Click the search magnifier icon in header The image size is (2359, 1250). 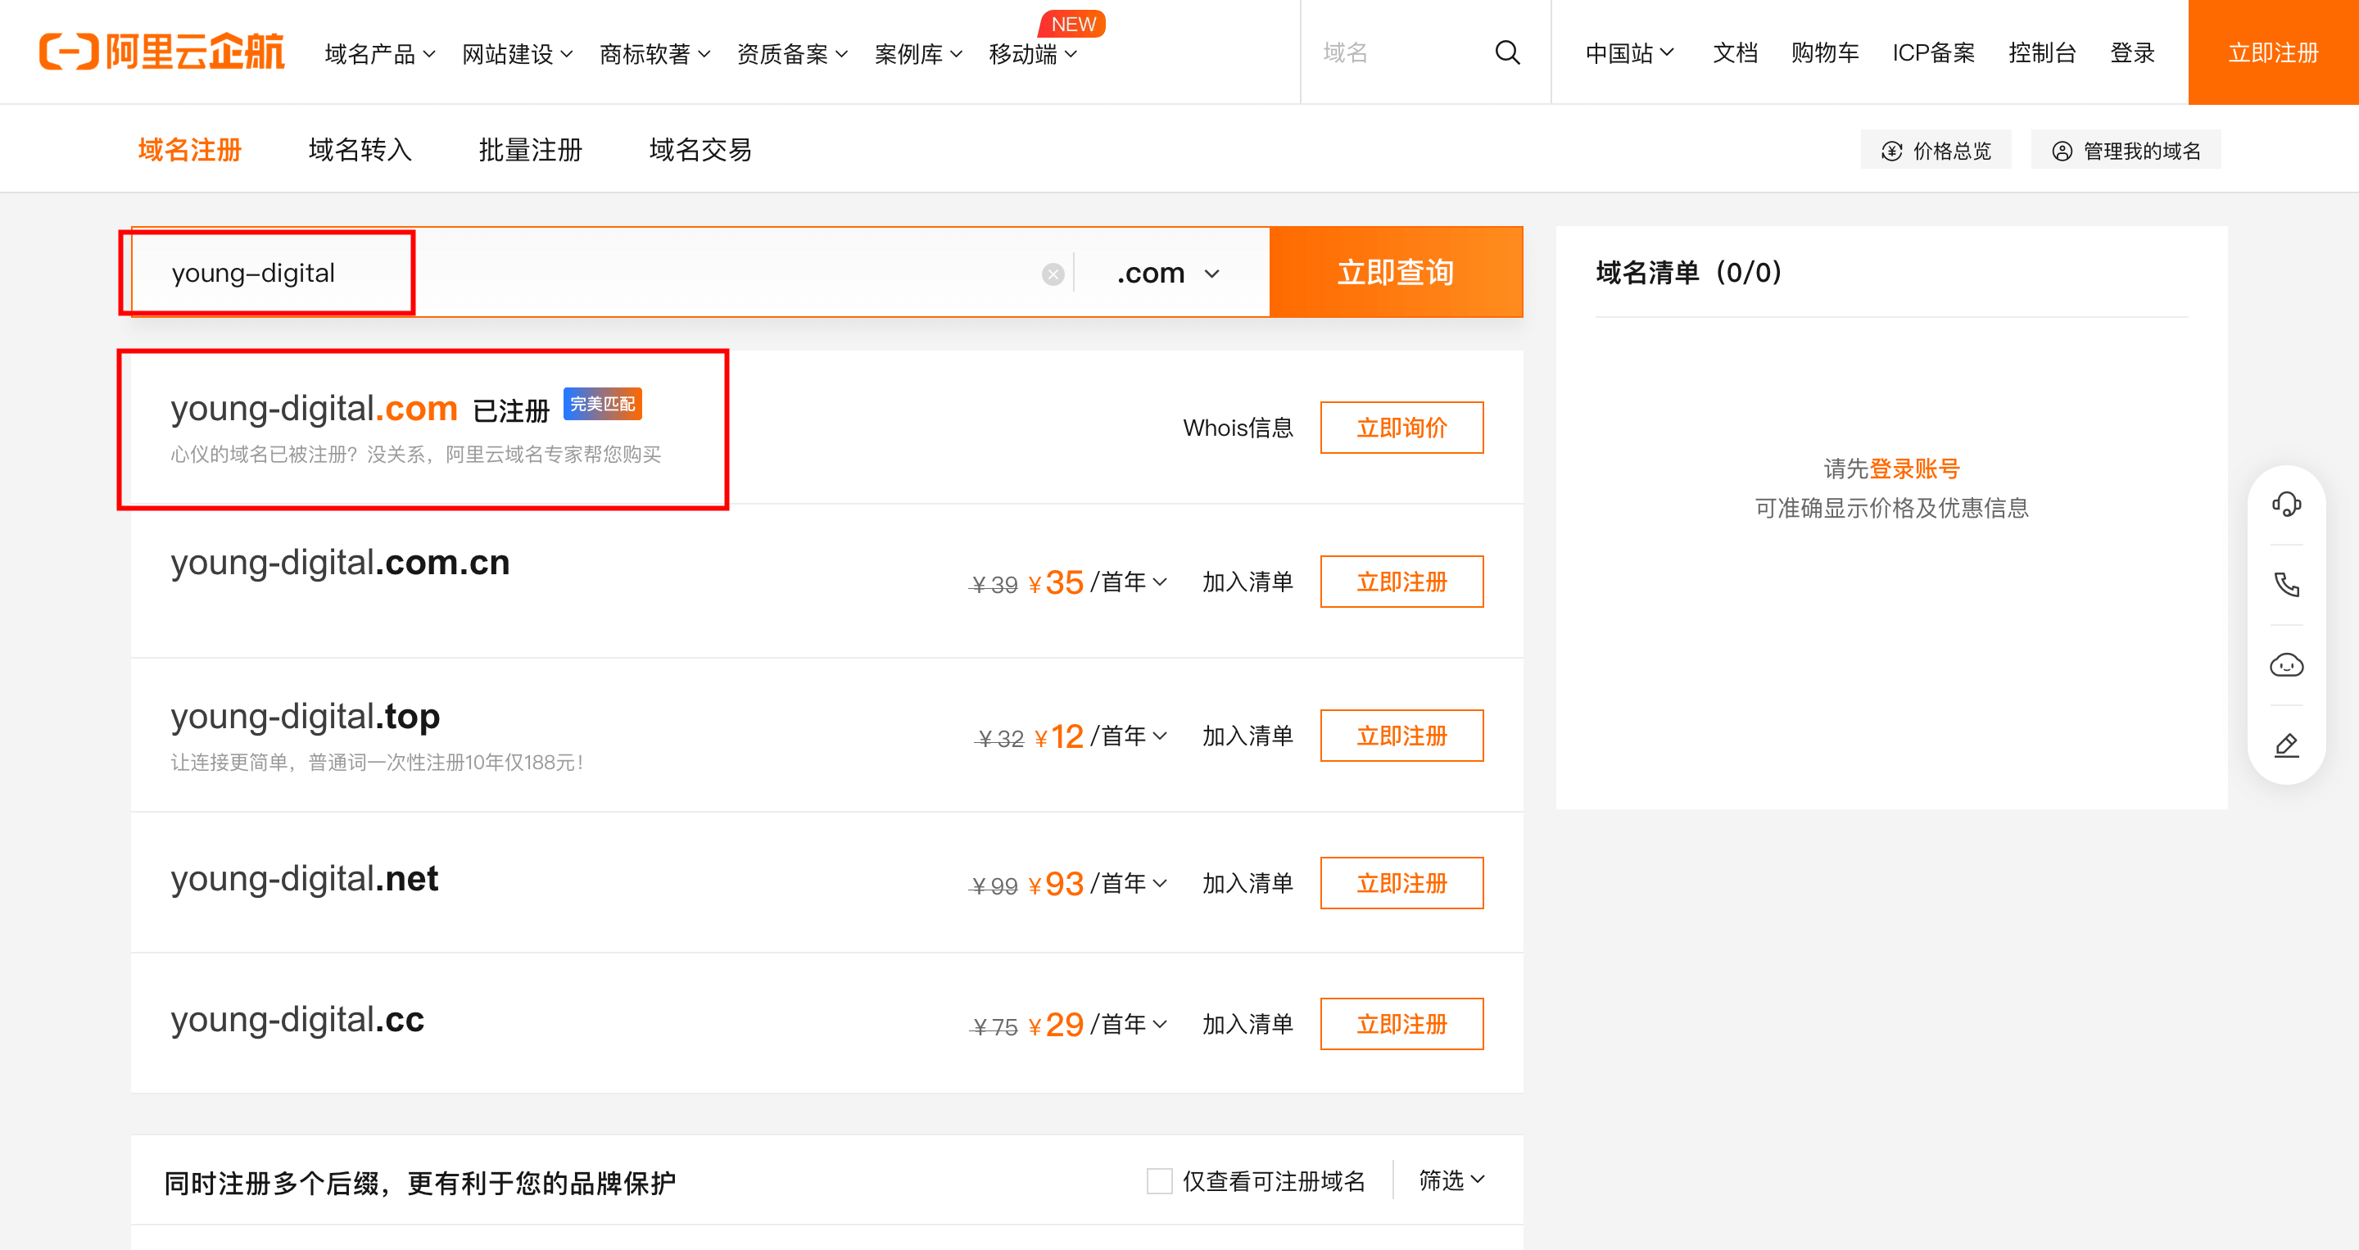click(x=1507, y=52)
